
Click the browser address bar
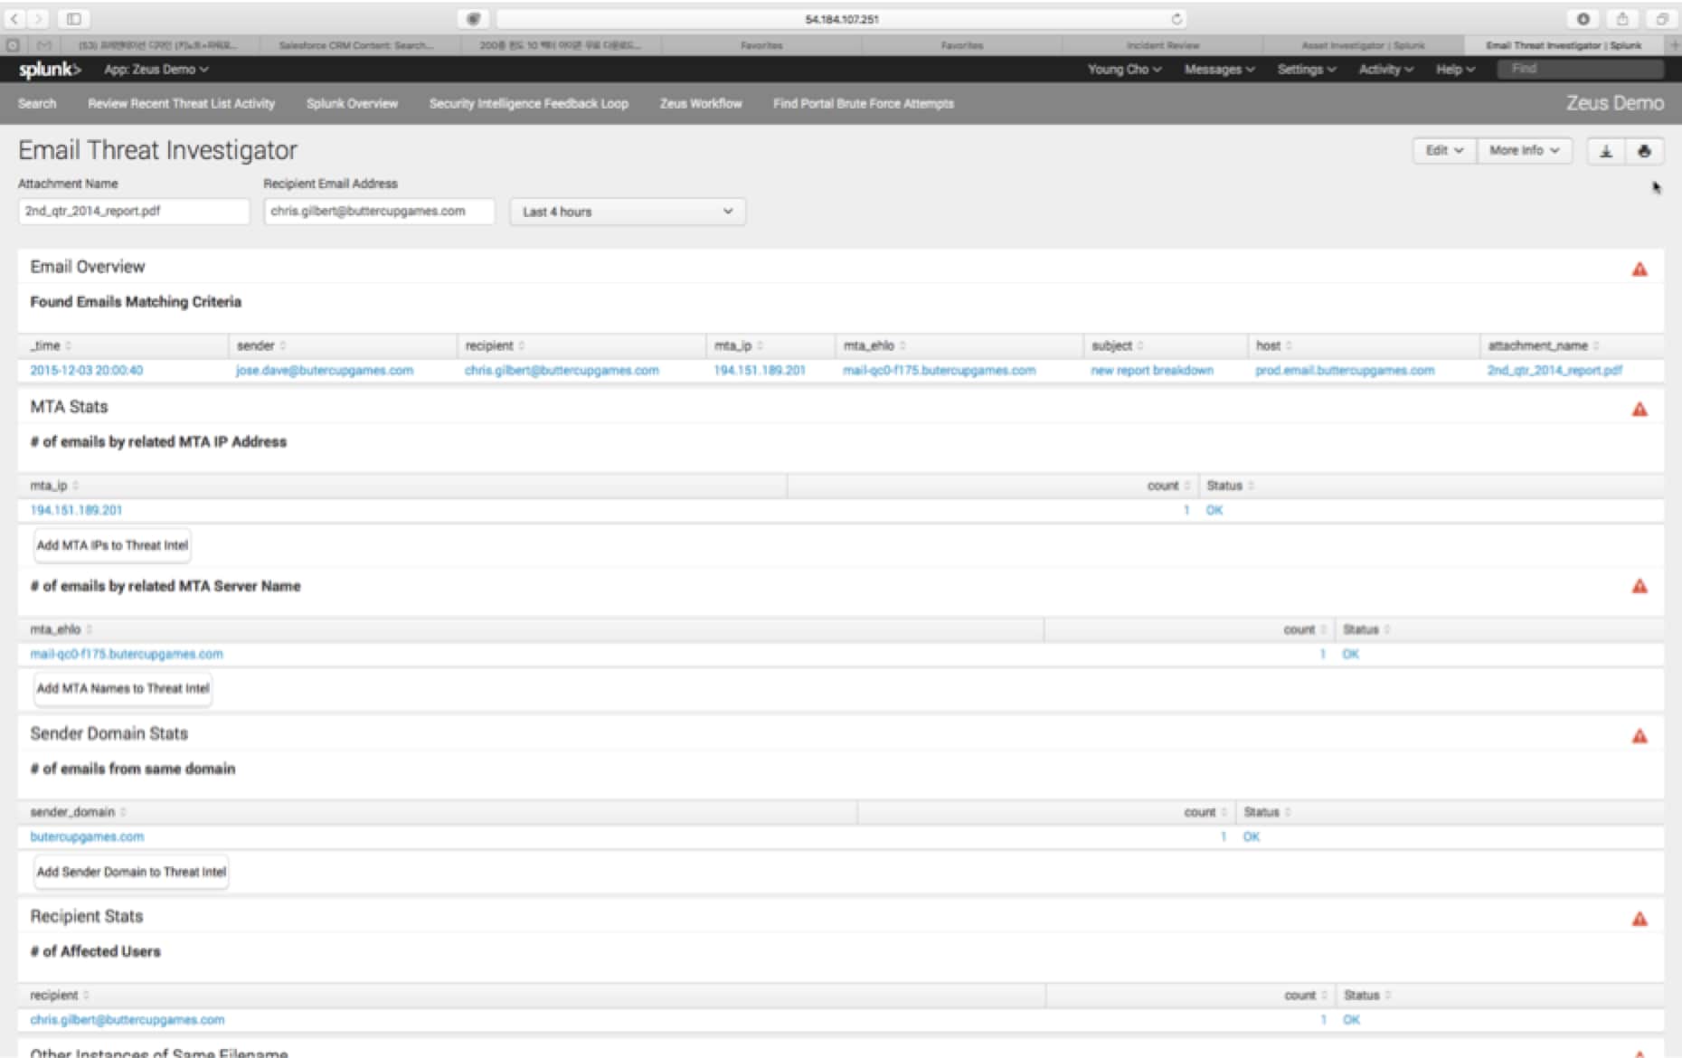841,19
